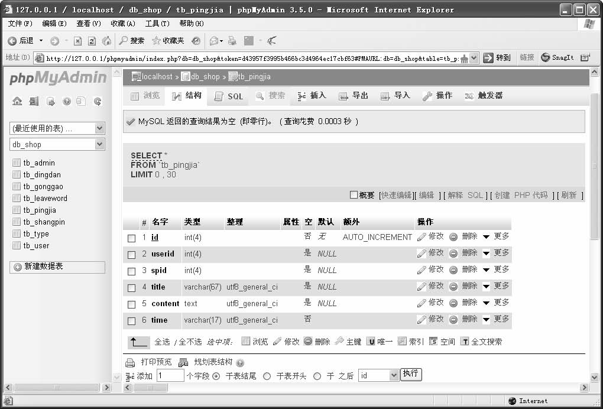Click the URL address input field
603x409 pixels.
(252, 59)
